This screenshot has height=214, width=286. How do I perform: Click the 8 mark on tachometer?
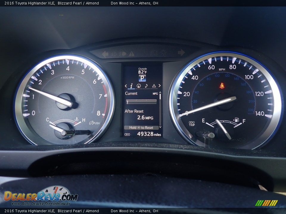click(99, 113)
